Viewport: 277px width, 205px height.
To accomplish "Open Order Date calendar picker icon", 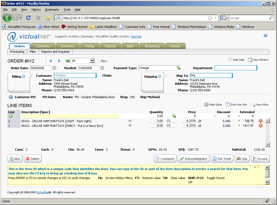I will pyautogui.click(x=54, y=68).
